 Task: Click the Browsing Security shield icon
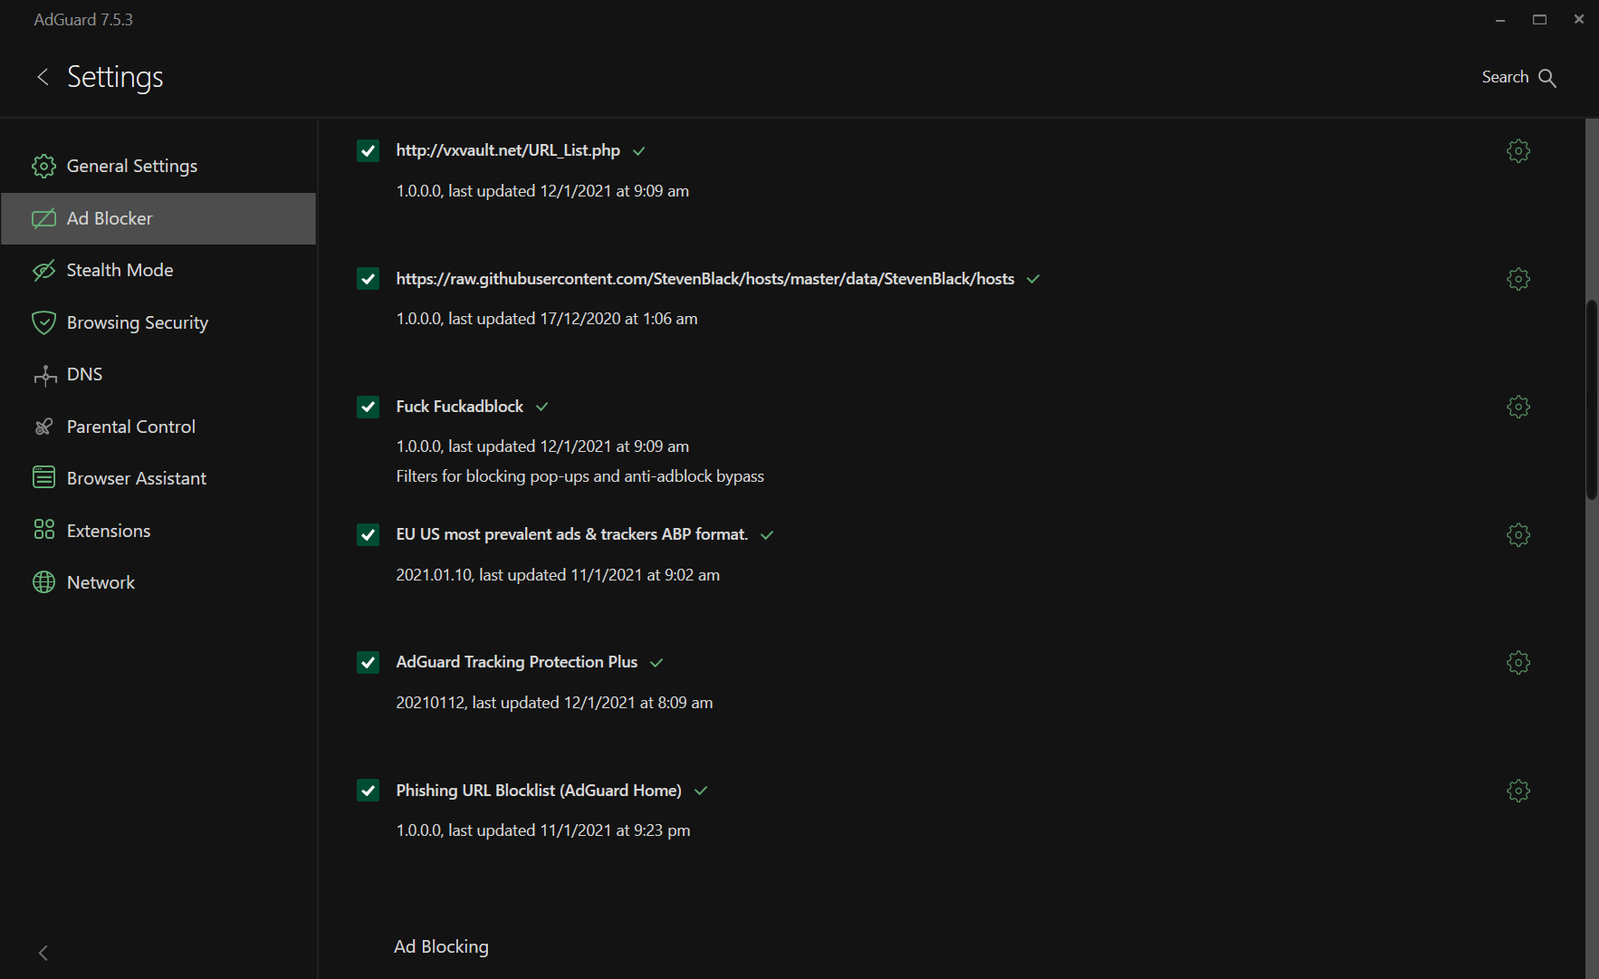[43, 323]
